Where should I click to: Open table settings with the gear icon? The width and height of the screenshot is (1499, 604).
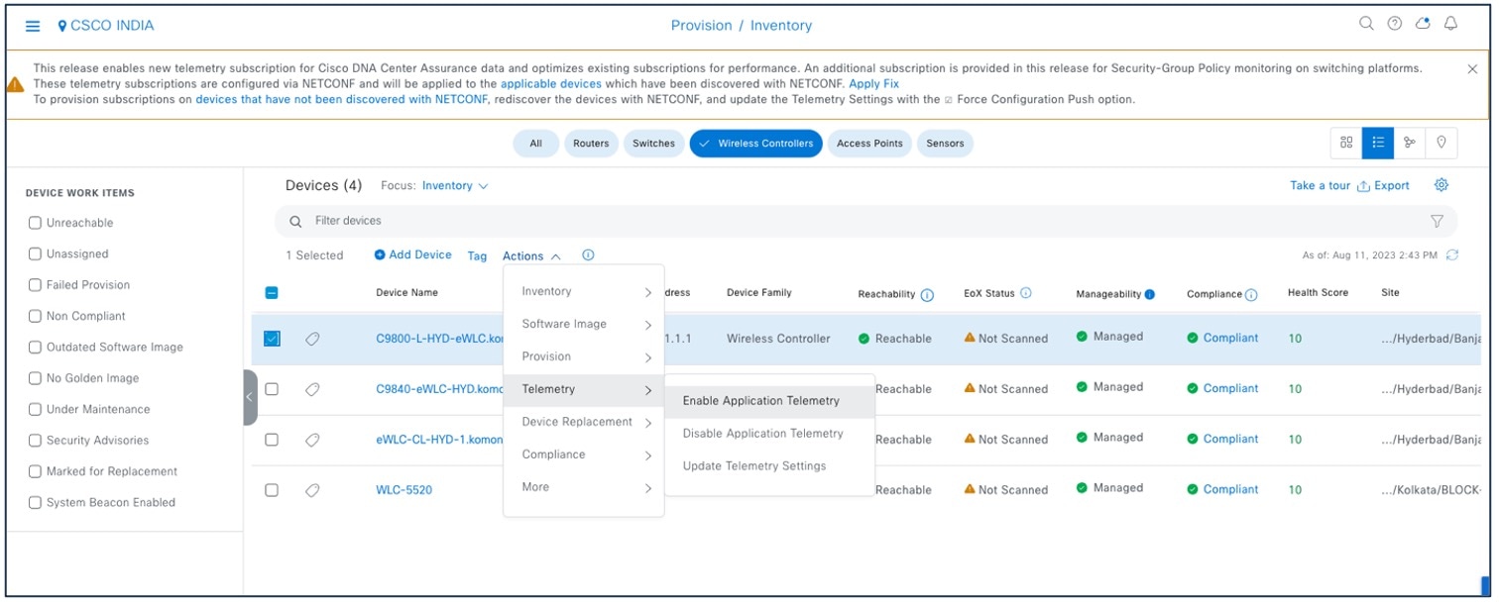1441,185
